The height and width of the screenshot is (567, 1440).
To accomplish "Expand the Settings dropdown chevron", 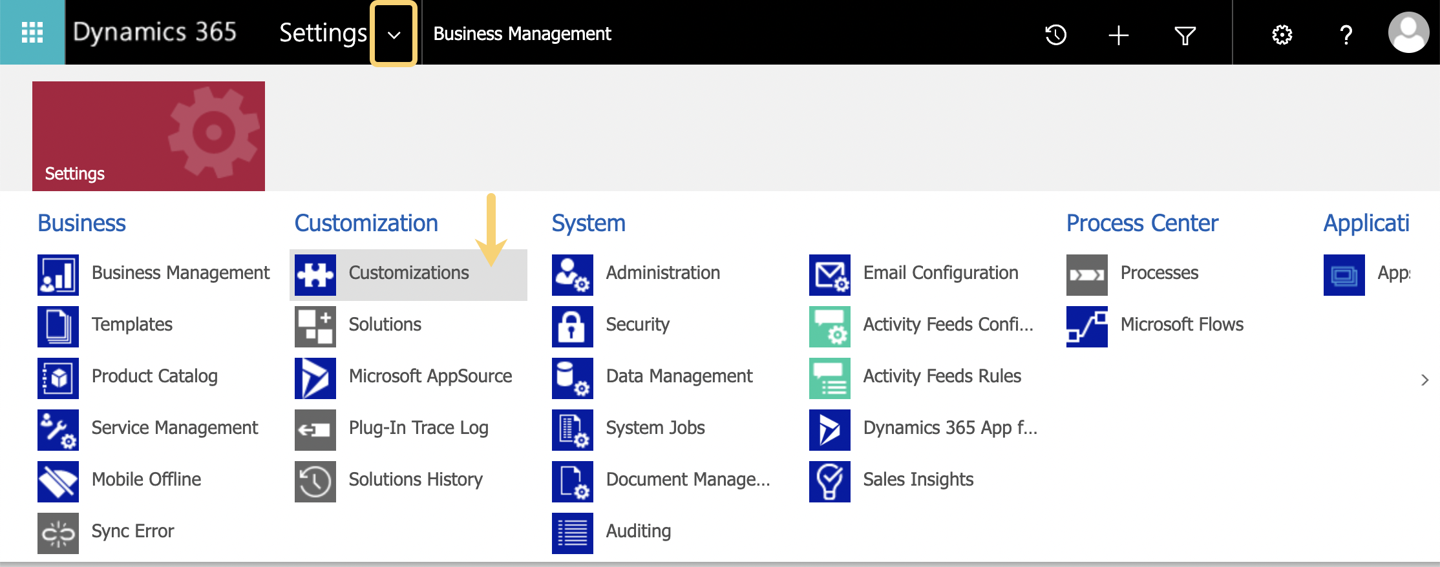I will point(394,35).
